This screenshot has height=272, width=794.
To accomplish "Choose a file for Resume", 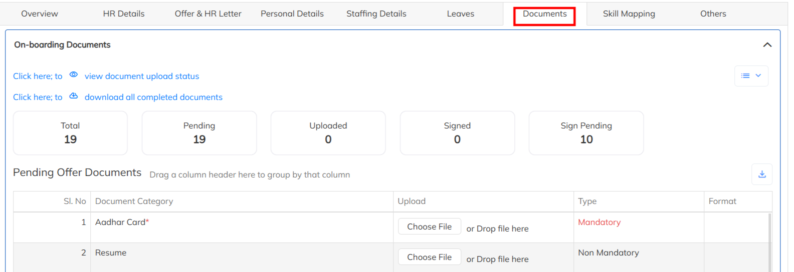I will pos(429,257).
